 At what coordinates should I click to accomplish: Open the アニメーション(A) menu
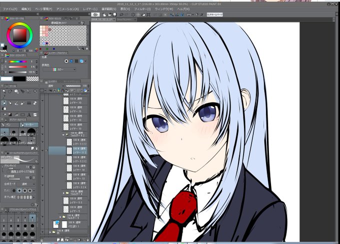click(x=67, y=9)
